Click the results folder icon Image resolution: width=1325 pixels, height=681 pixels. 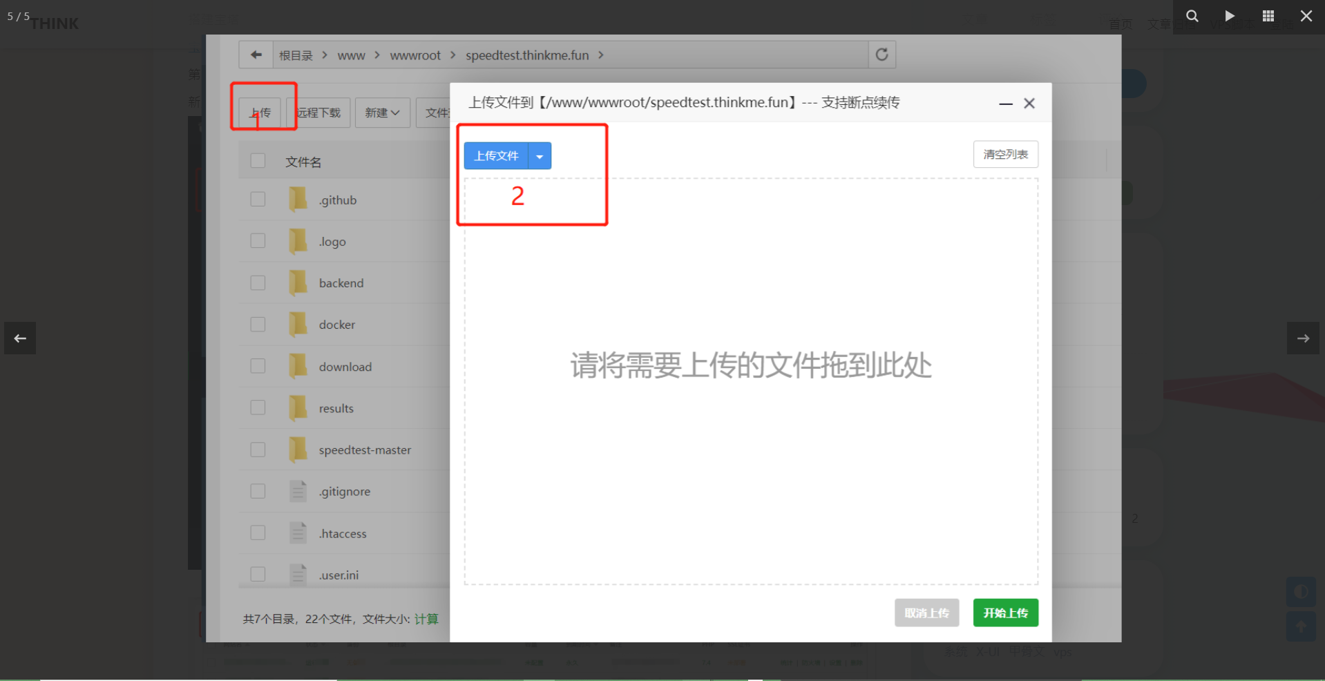click(298, 408)
